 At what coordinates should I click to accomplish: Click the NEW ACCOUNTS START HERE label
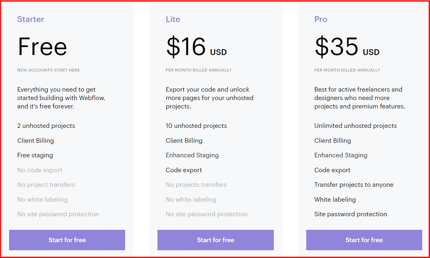point(48,70)
